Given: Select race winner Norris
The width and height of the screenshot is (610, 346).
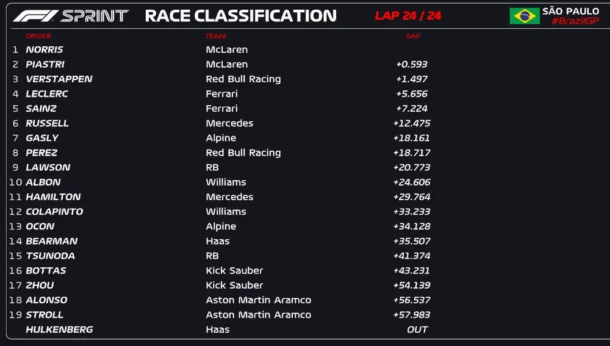Looking at the screenshot, I should click(45, 49).
